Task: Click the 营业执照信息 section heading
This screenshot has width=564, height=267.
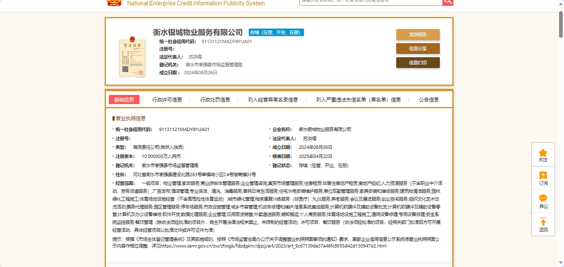Action: [x=130, y=119]
